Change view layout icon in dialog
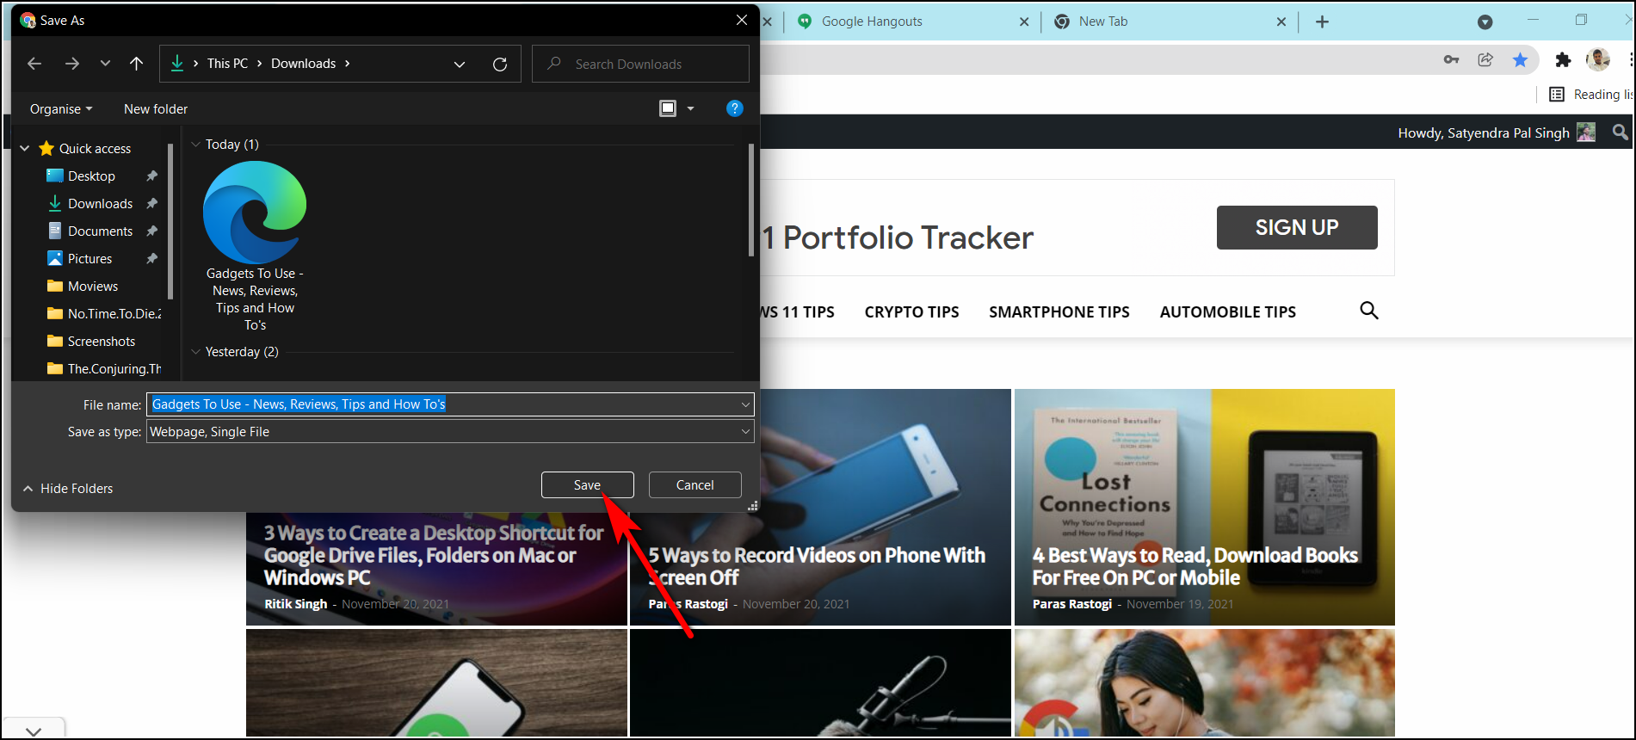Screen dimensions: 1636x740 click(668, 108)
